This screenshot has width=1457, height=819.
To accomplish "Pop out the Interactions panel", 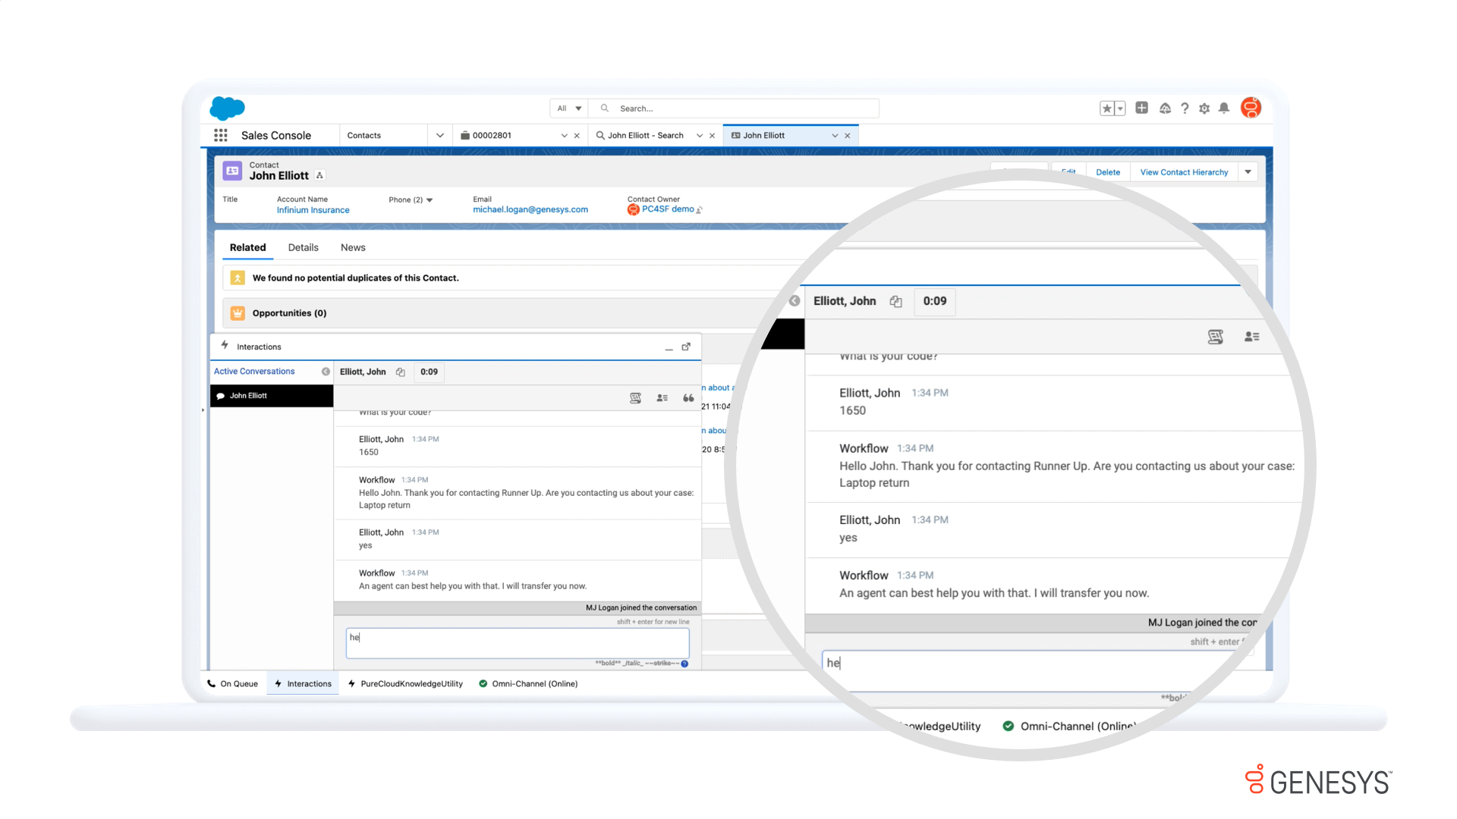I will 686,347.
